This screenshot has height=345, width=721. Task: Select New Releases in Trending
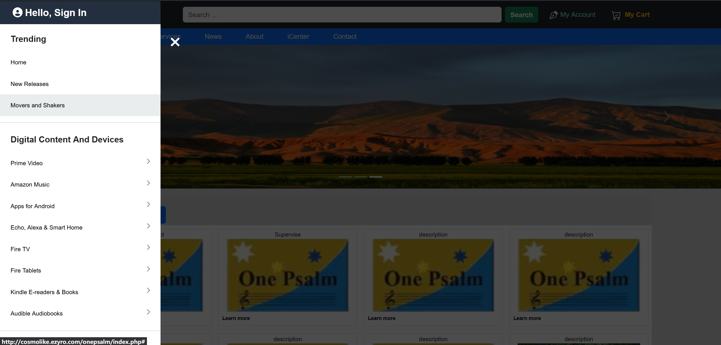click(x=30, y=84)
